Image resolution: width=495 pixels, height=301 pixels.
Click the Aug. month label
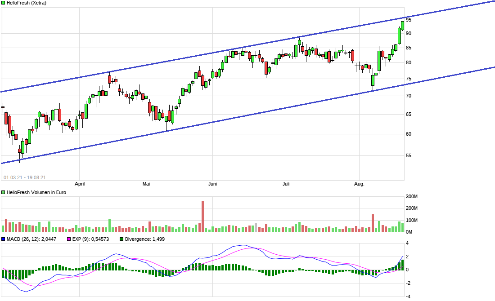point(359,184)
